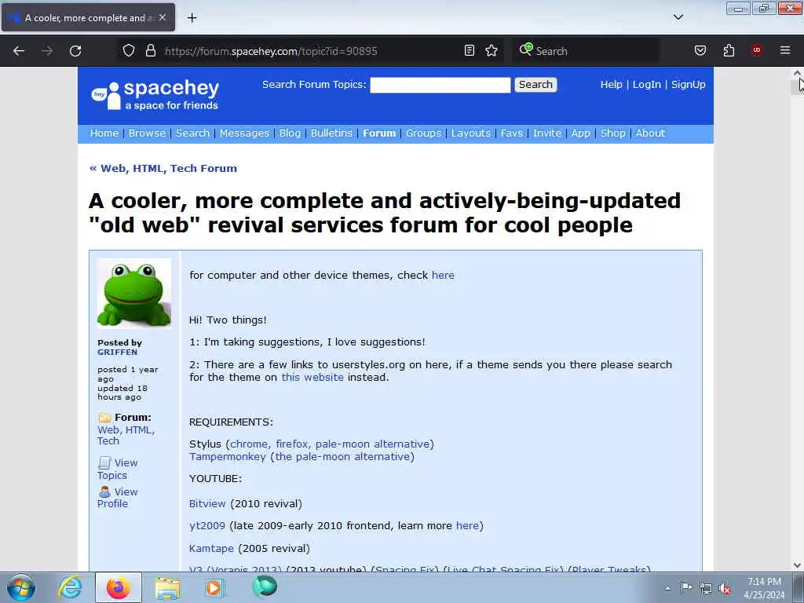Open the SignUp link
Screen dimensions: 804x603
coord(688,85)
